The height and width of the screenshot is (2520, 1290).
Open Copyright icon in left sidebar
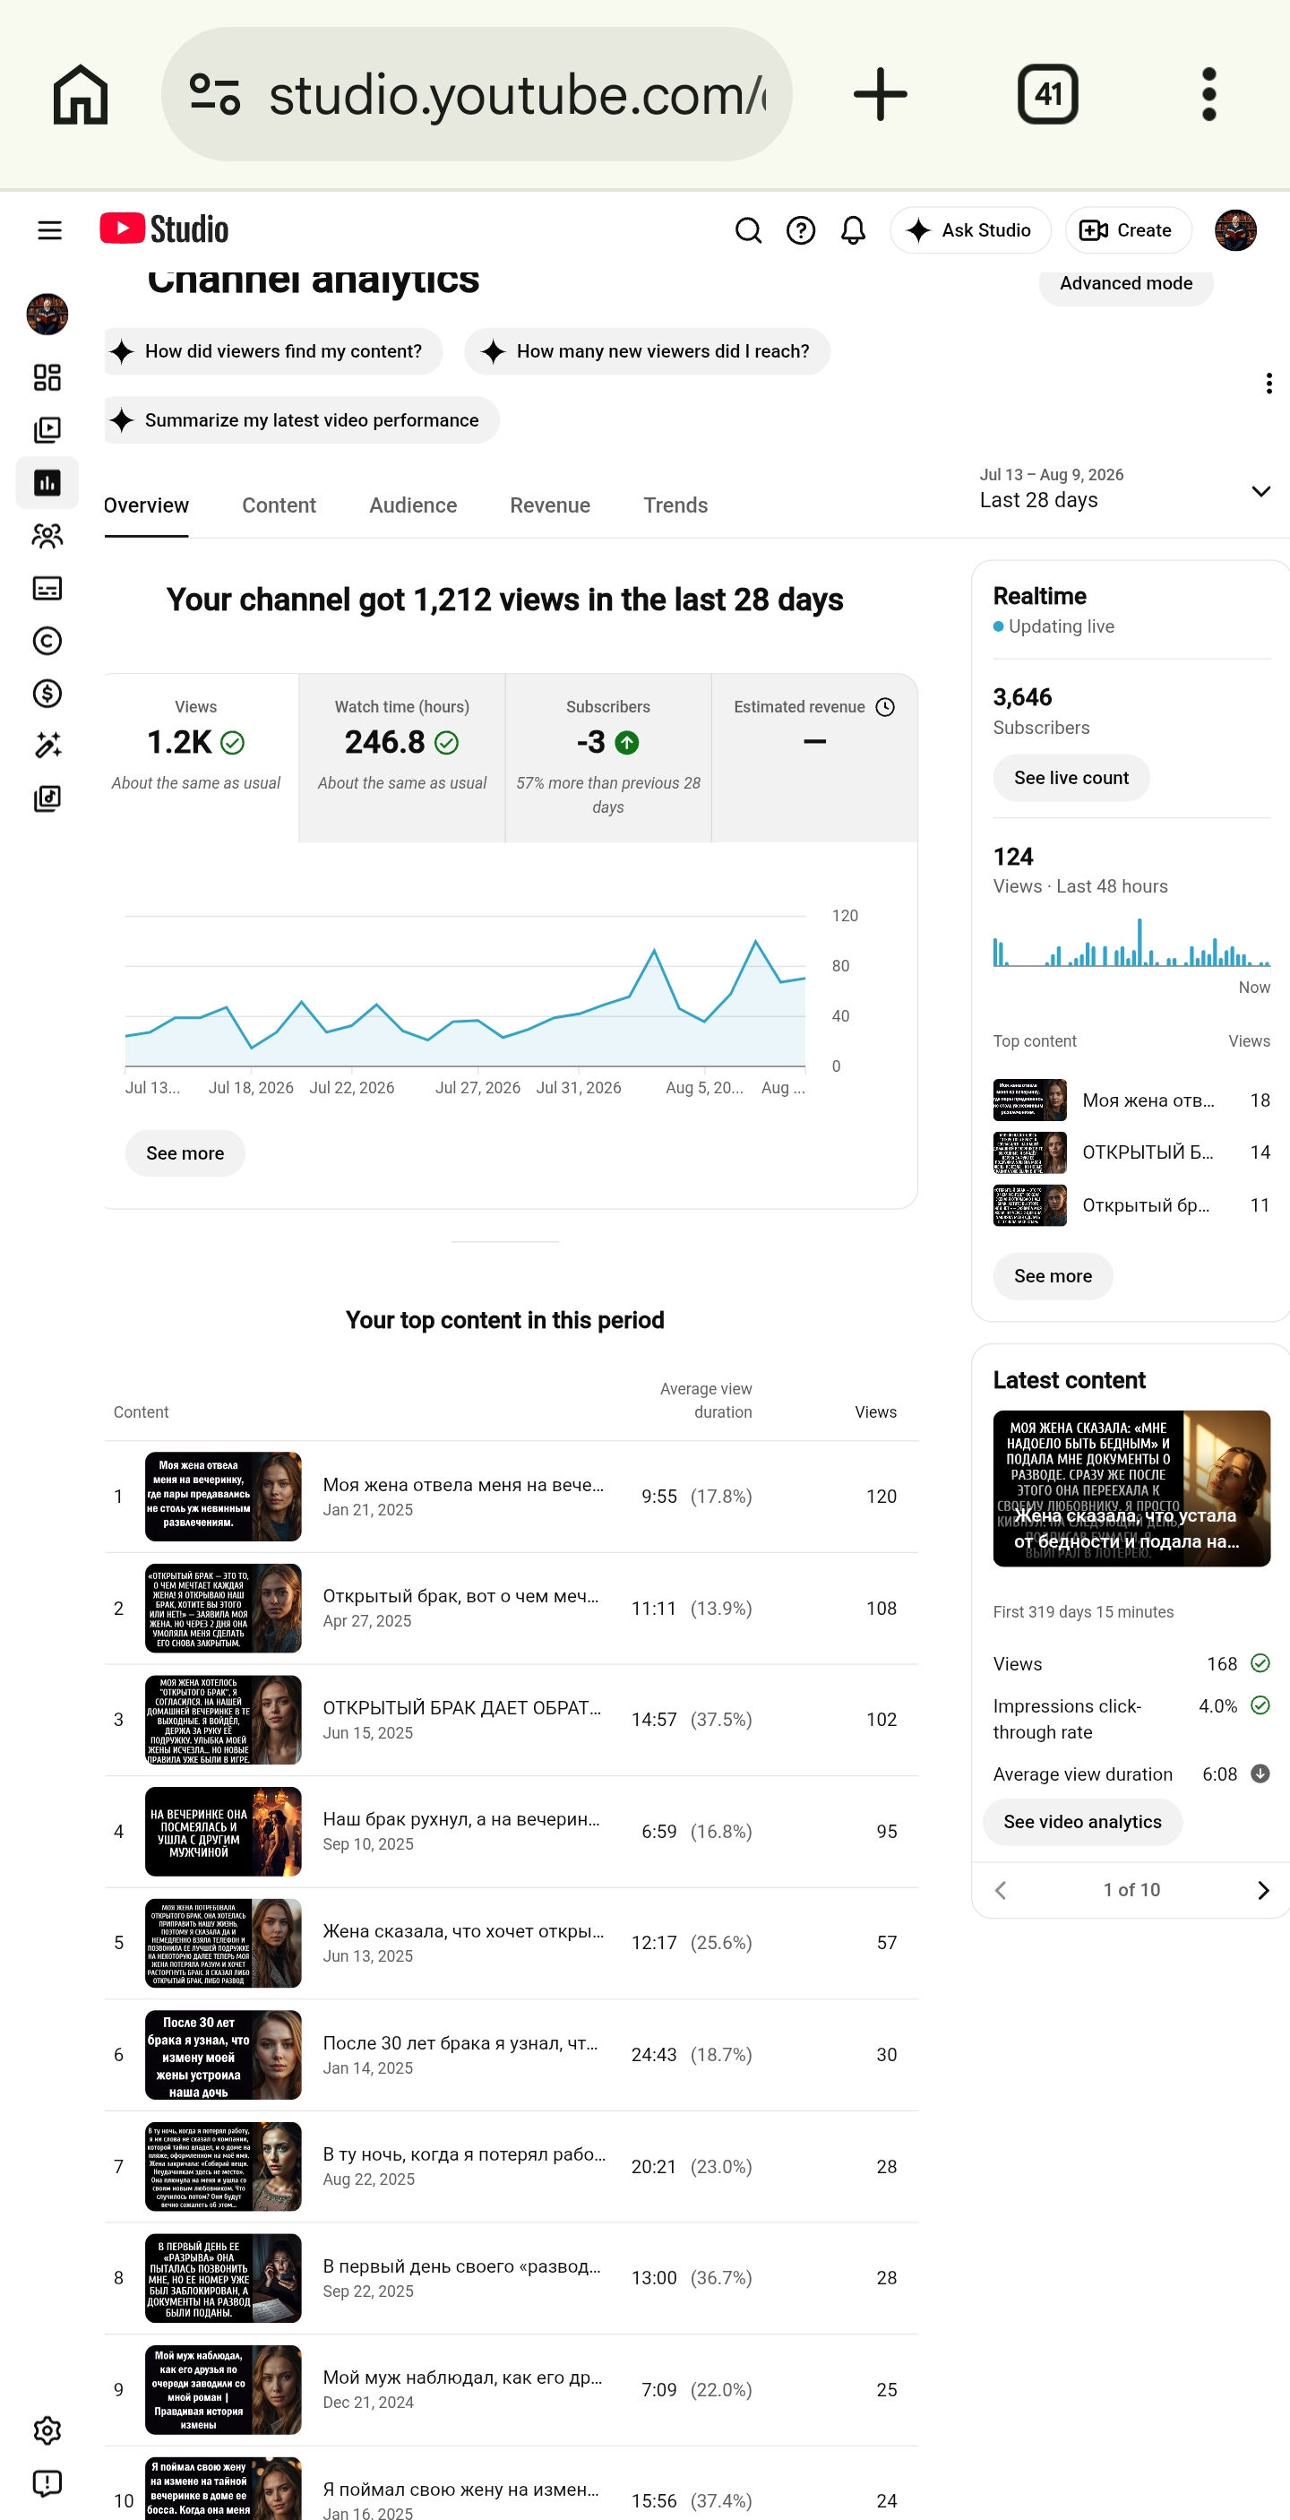point(47,641)
